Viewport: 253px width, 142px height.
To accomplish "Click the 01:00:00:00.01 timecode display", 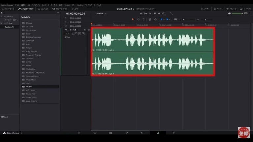I will pos(75,14).
